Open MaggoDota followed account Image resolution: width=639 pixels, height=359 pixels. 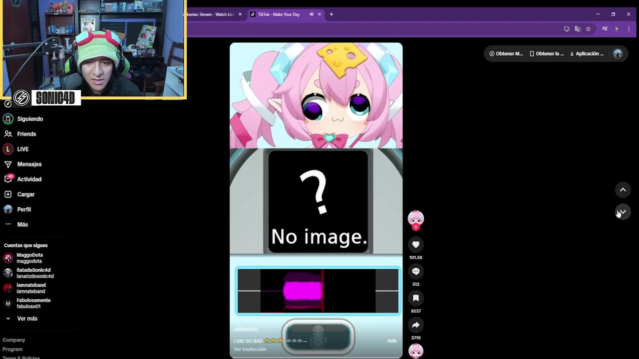(x=29, y=258)
